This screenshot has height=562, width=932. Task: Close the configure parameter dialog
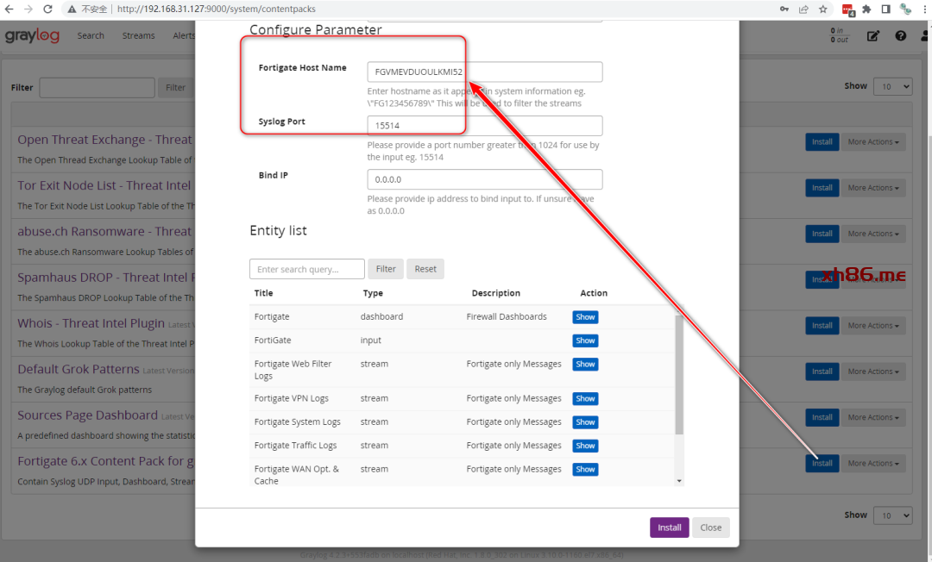pyautogui.click(x=710, y=528)
